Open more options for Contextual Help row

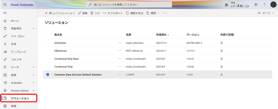[x=120, y=67]
